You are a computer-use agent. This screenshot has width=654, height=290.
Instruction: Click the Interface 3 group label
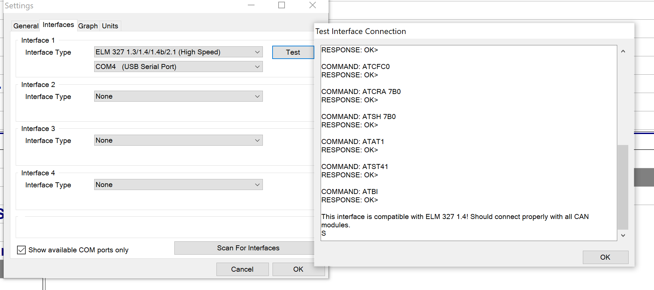coord(38,129)
